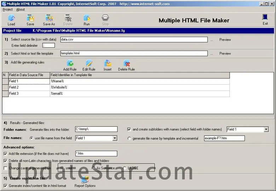This screenshot has height=191, width=276.
Task: Select generate file name by template radio
Action: [x=129, y=138]
